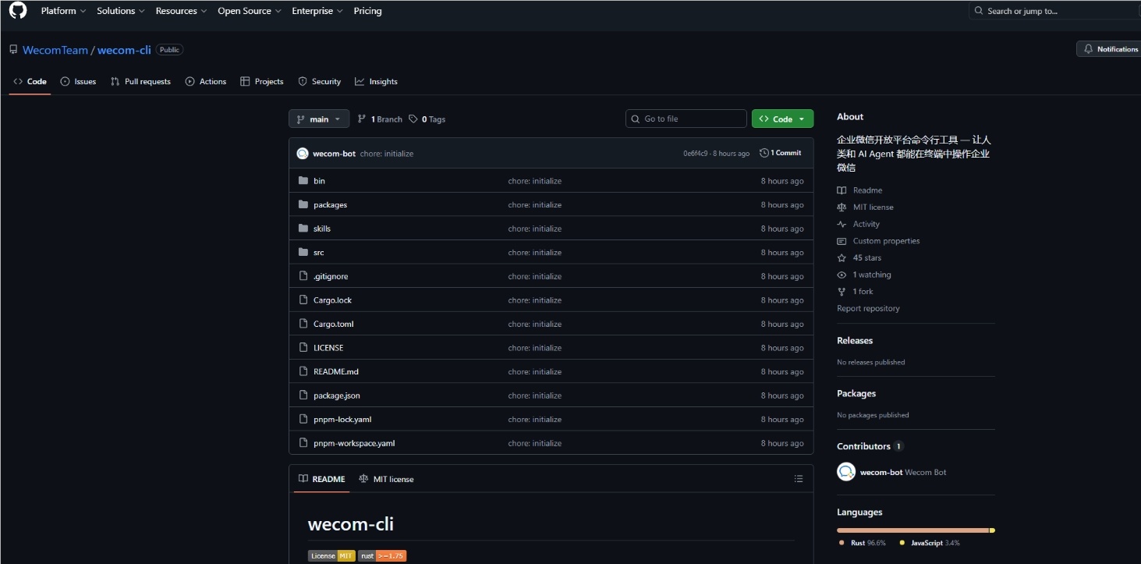Expand the main branch dropdown
The image size is (1141, 564).
coord(318,119)
